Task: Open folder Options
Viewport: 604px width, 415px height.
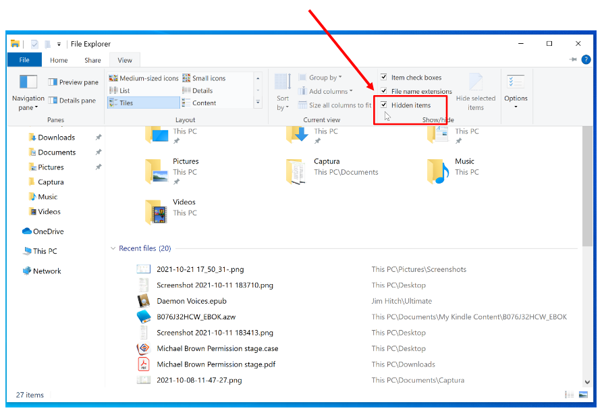Action: [x=516, y=92]
